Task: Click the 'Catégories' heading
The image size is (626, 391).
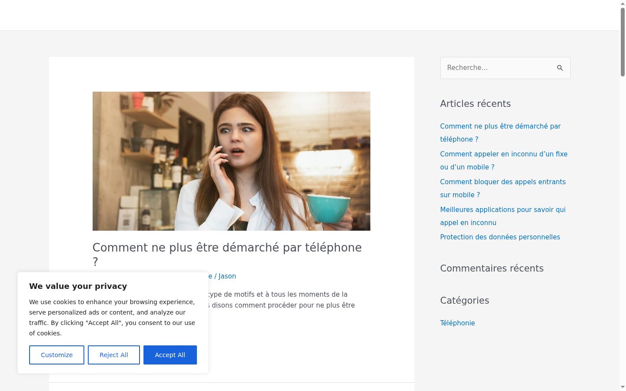Action: 464,300
